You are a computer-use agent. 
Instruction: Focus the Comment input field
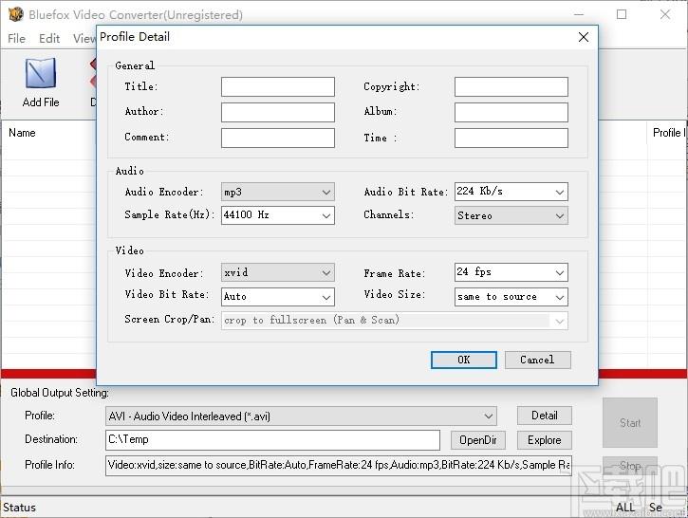click(x=278, y=138)
